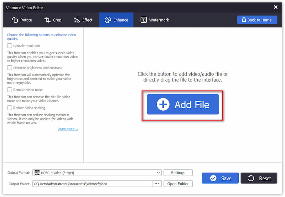Toggle Optimize brightness and contrast checkbox
The width and height of the screenshot is (285, 197).
[x=10, y=67]
